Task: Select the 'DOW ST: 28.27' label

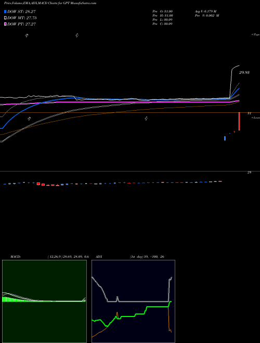Action: pos(21,11)
